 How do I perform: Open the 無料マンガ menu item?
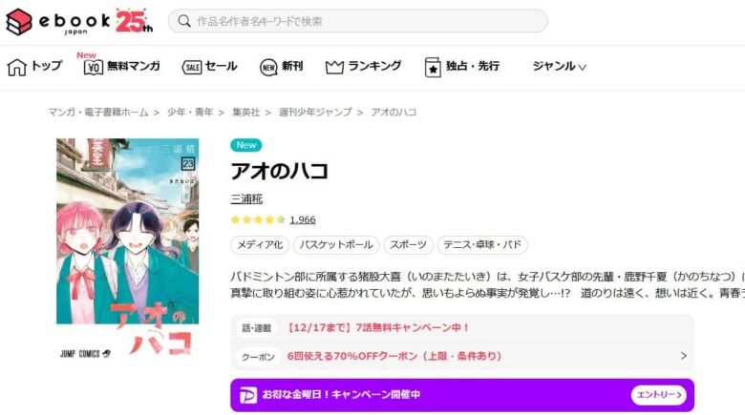point(134,66)
